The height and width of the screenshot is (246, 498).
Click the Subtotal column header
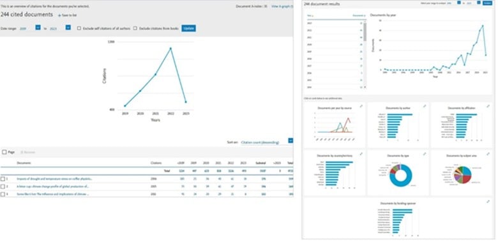pos(260,163)
